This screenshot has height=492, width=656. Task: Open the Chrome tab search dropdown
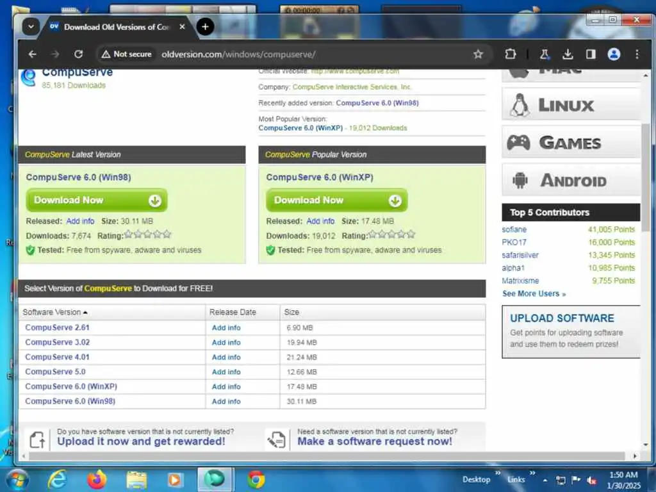point(31,27)
